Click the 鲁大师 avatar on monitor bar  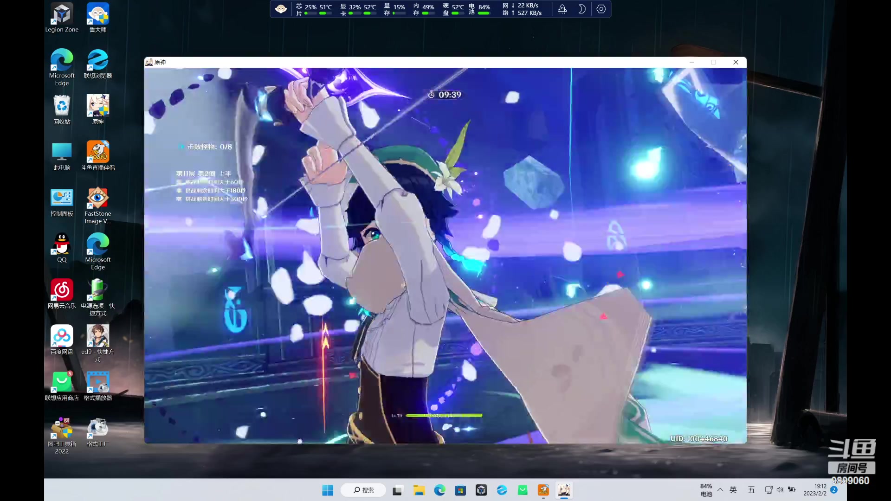pyautogui.click(x=281, y=9)
